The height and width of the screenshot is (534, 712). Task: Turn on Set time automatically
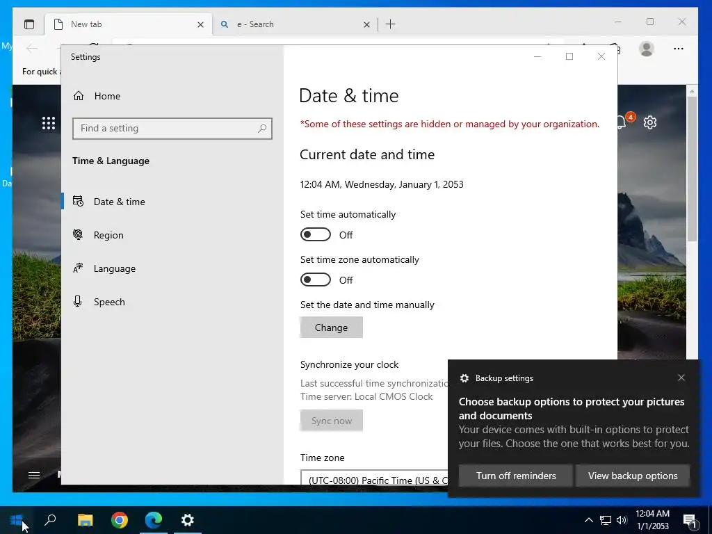click(316, 235)
